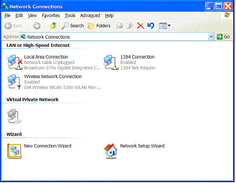Toggle the Folders pane
The width and height of the screenshot is (236, 183).
(x=99, y=26)
